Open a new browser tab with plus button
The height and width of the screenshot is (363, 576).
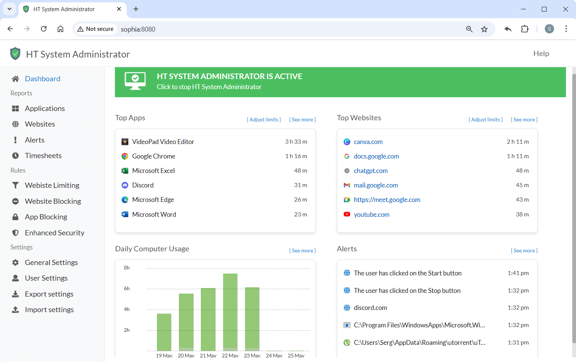pyautogui.click(x=136, y=9)
